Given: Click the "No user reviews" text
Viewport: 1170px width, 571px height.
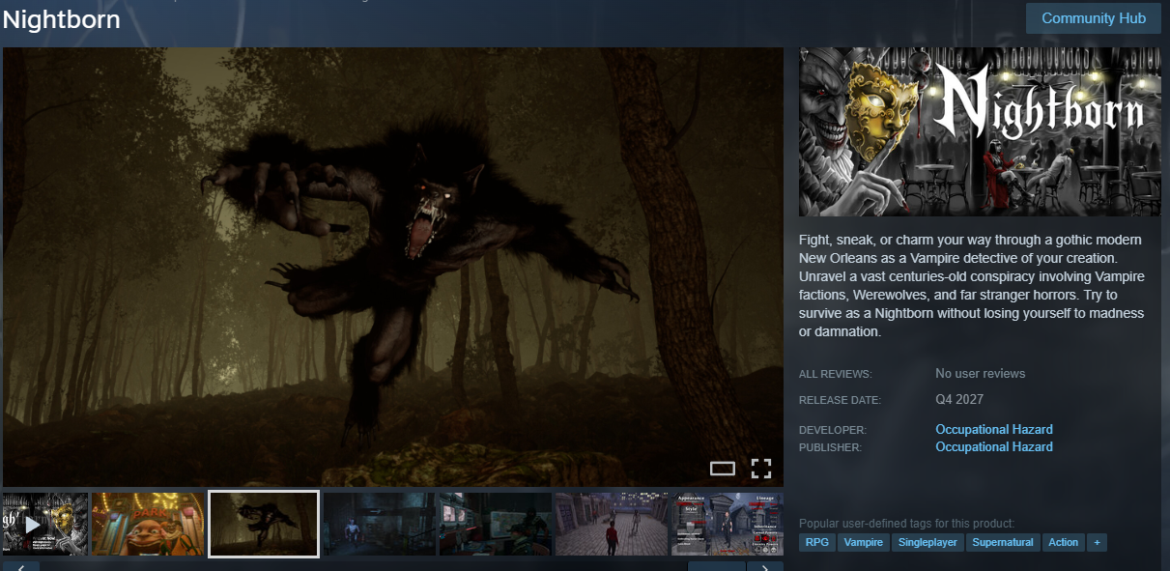Looking at the screenshot, I should pyautogui.click(x=981, y=373).
